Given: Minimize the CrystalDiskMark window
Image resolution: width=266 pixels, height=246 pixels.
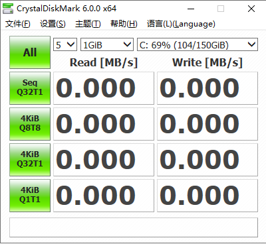Looking at the screenshot, I should point(191,9).
